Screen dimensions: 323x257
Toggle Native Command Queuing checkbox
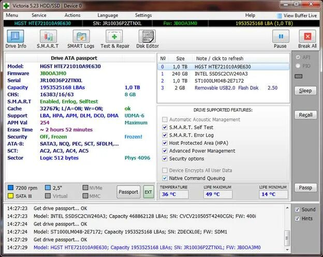(165, 178)
